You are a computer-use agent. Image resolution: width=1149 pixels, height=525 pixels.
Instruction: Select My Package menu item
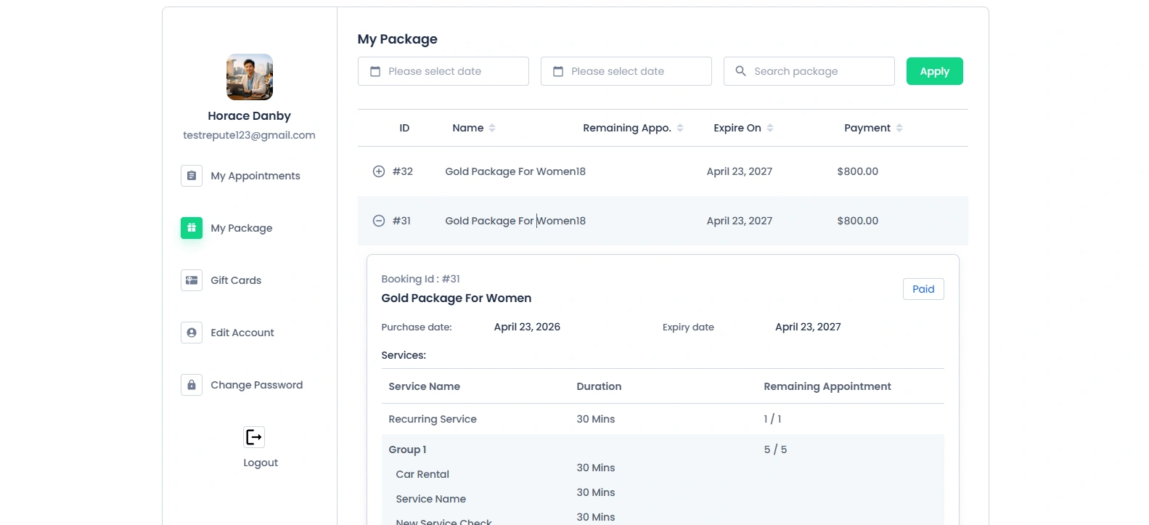tap(242, 228)
